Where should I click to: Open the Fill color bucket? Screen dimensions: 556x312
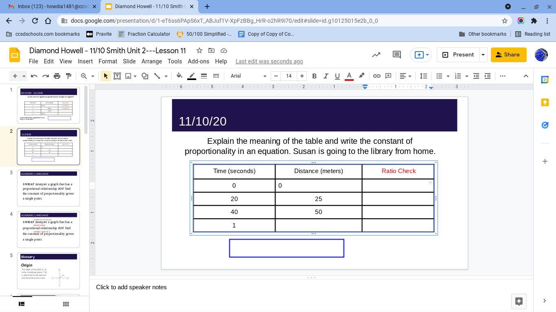[179, 76]
